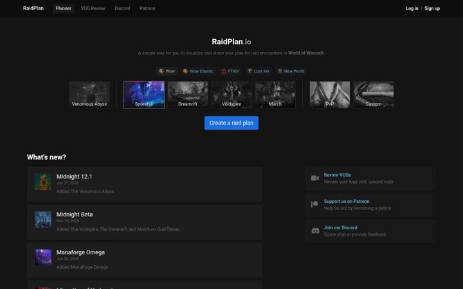
Task: Click the New World game icon
Action: pos(280,71)
